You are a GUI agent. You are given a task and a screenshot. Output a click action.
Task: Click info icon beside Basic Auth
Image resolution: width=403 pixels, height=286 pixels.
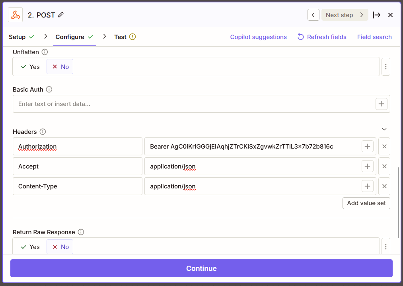pos(49,90)
